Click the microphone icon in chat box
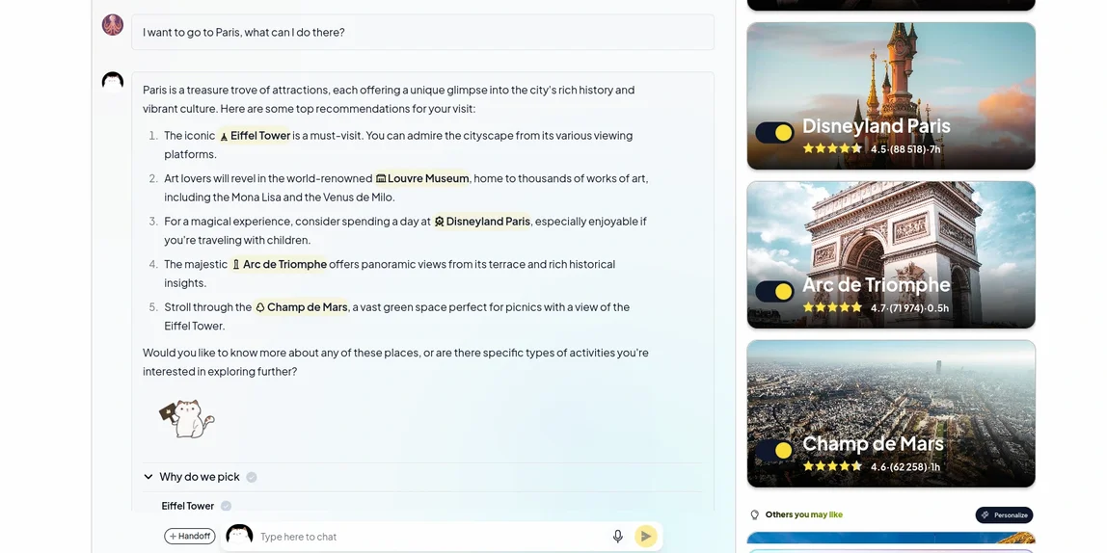This screenshot has height=553, width=1107. coord(618,537)
